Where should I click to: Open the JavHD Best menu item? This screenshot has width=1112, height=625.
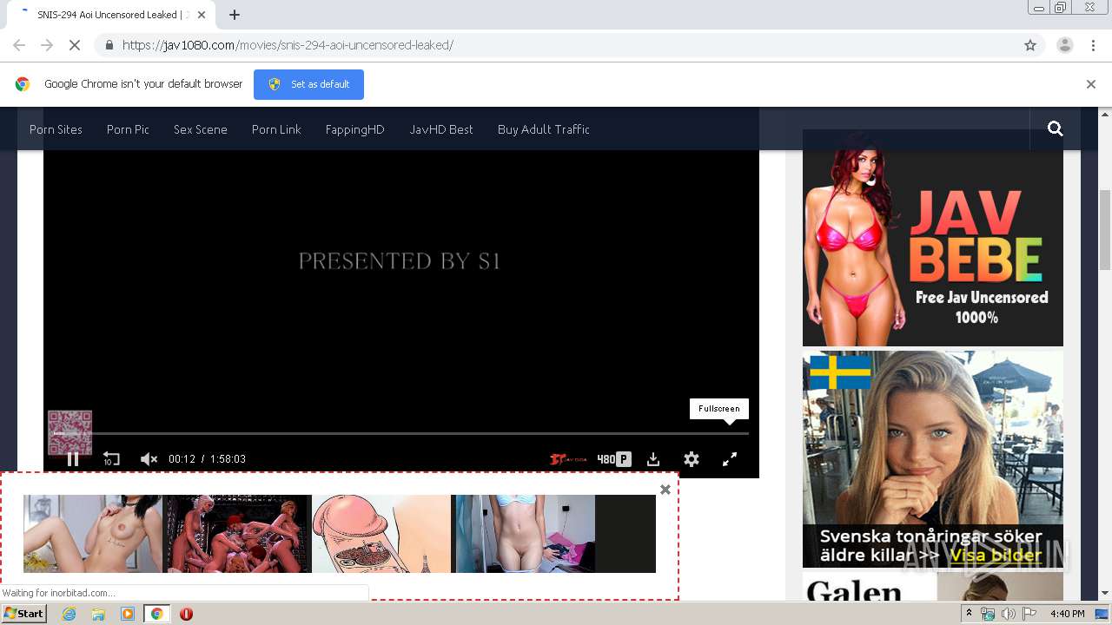pyautogui.click(x=441, y=129)
